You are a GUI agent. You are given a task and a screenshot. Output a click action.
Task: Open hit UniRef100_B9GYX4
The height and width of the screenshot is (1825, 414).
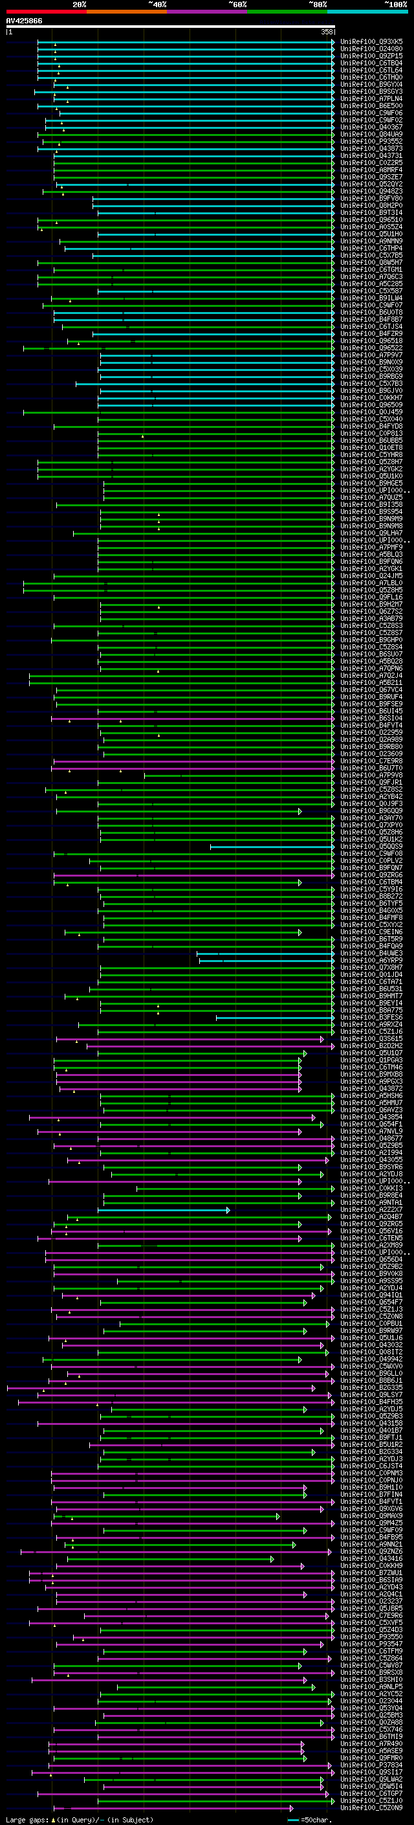pyautogui.click(x=371, y=84)
